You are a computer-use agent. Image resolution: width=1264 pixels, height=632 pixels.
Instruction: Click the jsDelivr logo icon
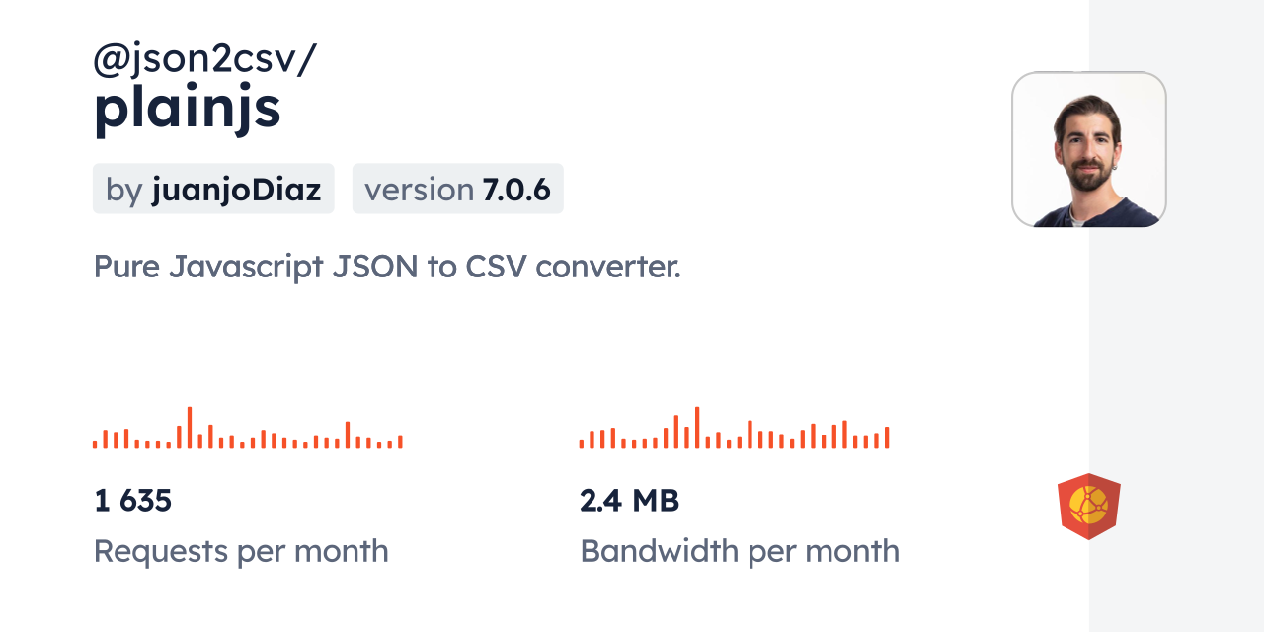click(1088, 506)
